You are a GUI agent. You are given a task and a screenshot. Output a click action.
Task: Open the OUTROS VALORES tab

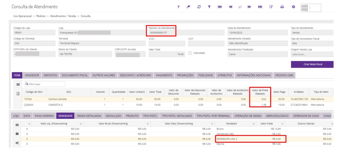pos(104,75)
